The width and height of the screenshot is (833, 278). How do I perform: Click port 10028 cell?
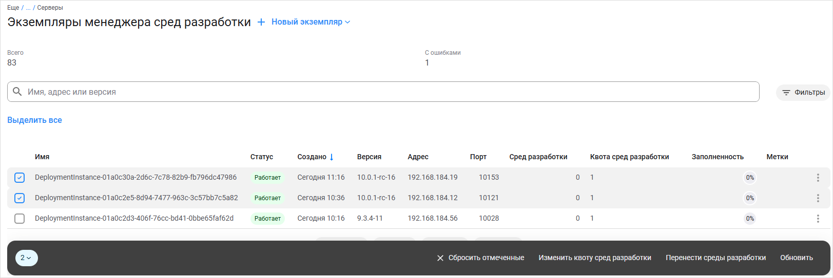point(489,218)
